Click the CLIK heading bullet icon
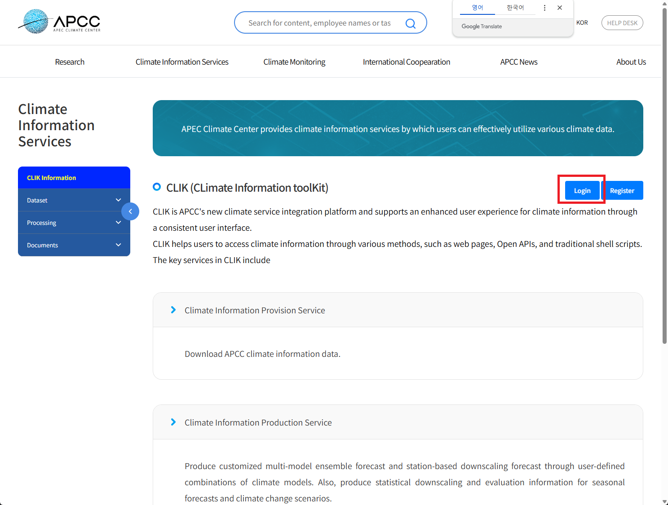This screenshot has width=668, height=505. (x=157, y=187)
